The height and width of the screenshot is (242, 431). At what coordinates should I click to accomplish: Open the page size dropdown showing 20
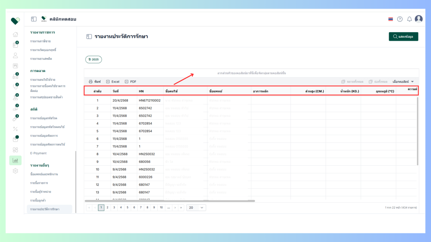point(196,208)
